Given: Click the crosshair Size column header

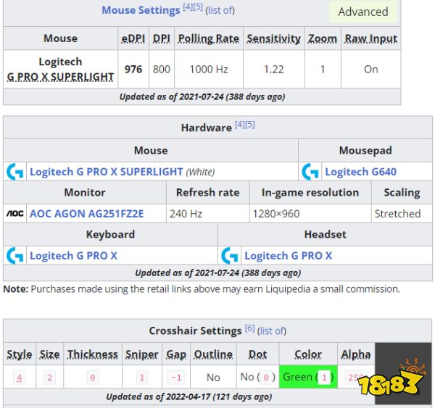Looking at the screenshot, I should click(49, 354).
